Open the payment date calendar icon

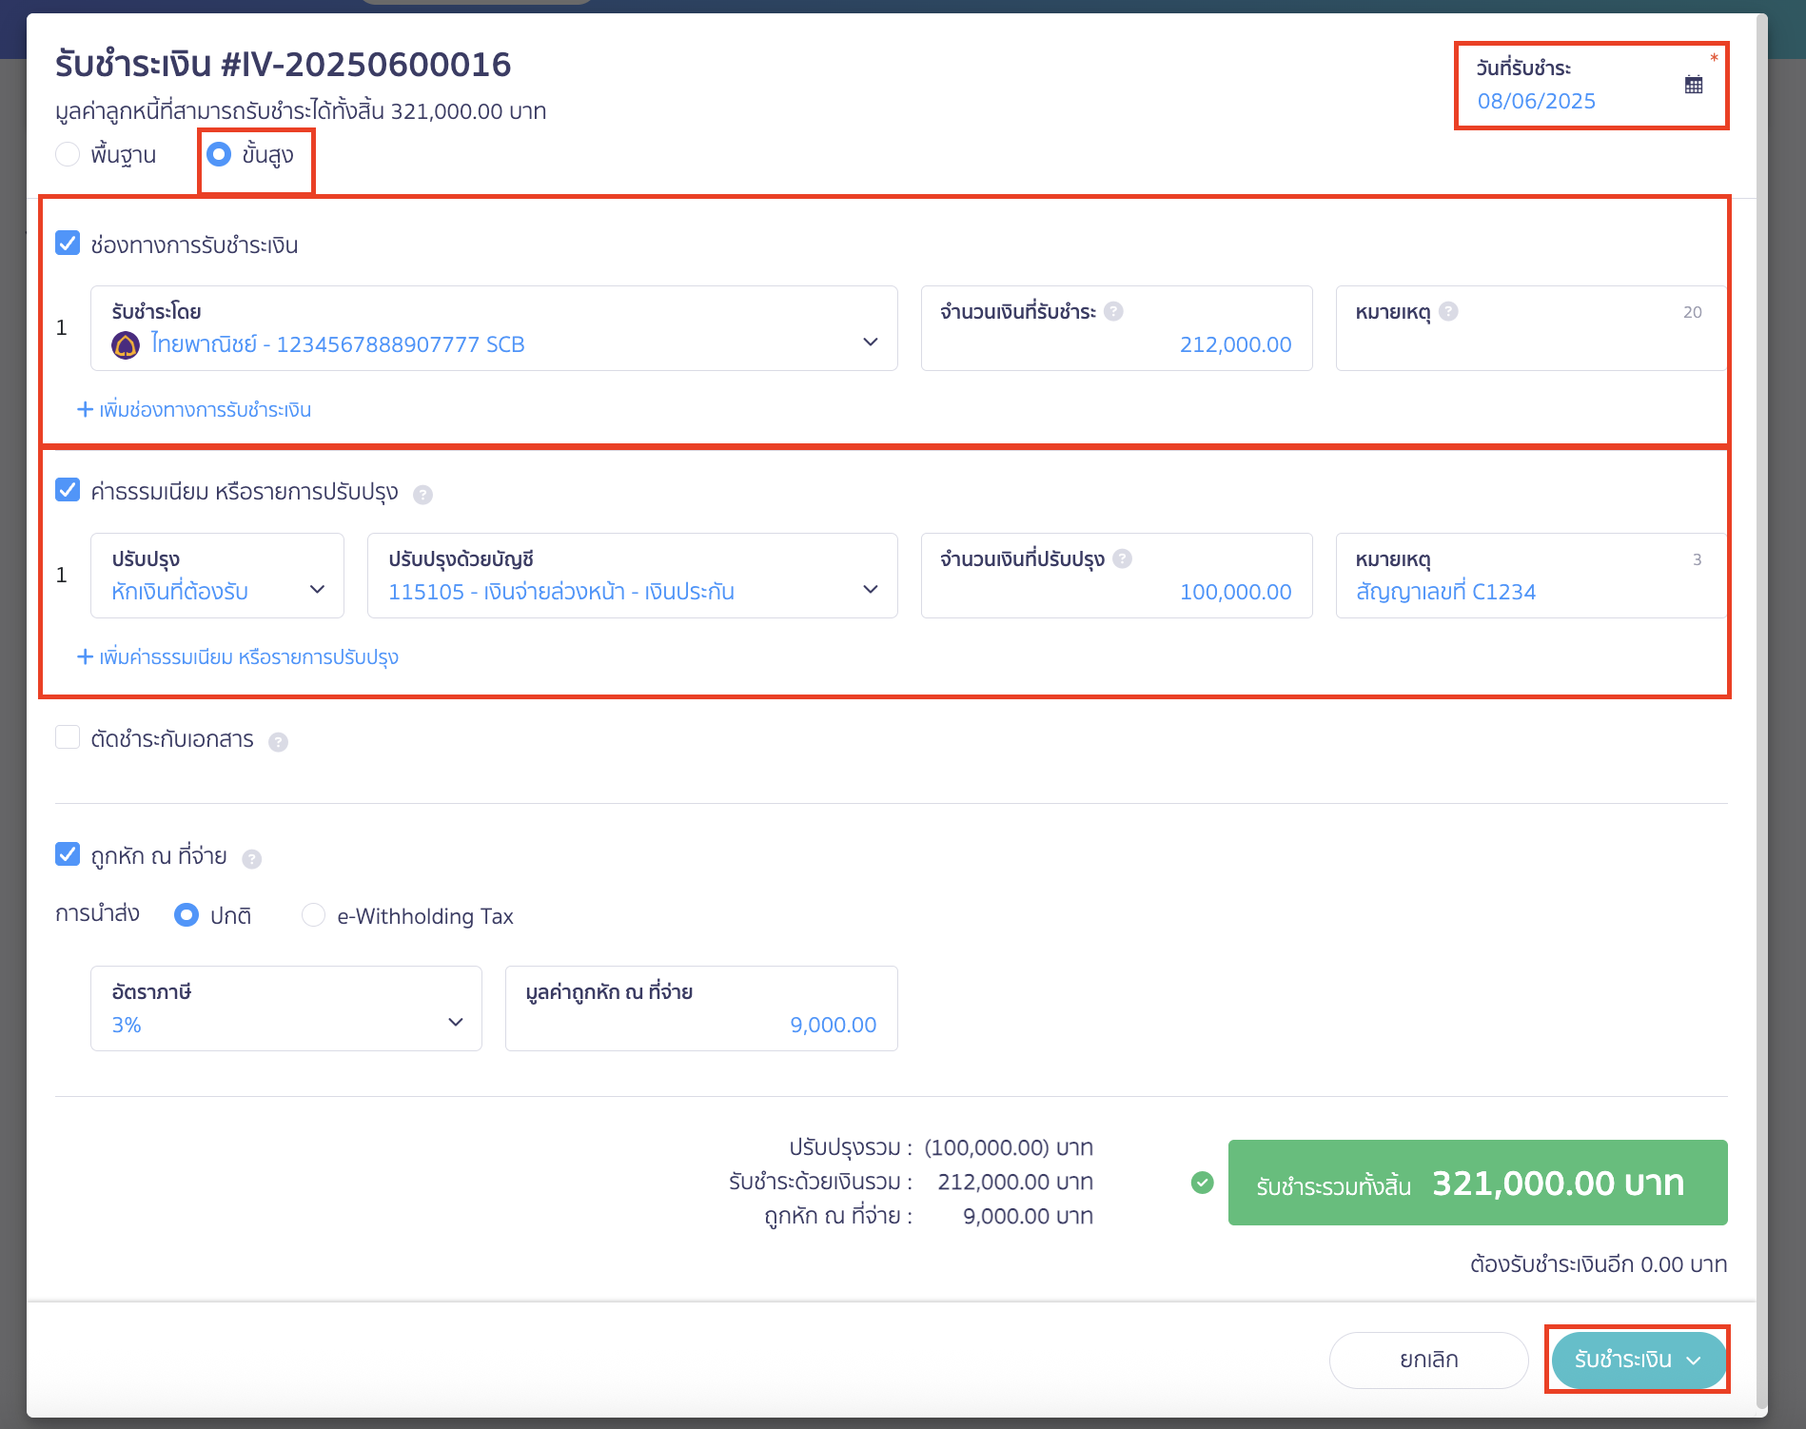(x=1693, y=85)
